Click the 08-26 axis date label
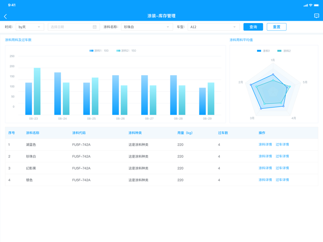323x242 pixels. click(x=120, y=119)
